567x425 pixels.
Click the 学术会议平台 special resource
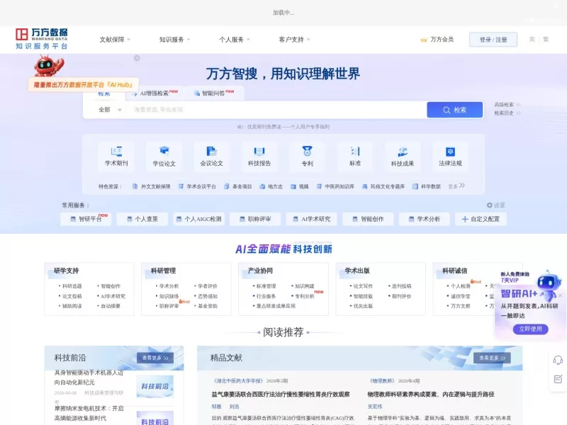click(x=197, y=186)
